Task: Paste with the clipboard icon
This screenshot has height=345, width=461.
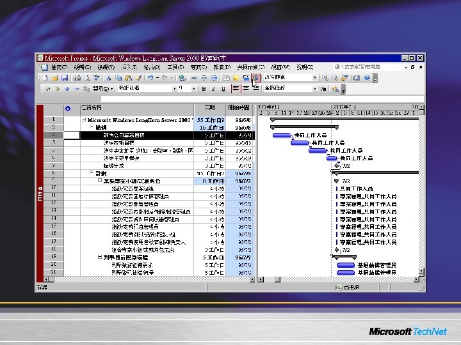Action: tap(128, 78)
